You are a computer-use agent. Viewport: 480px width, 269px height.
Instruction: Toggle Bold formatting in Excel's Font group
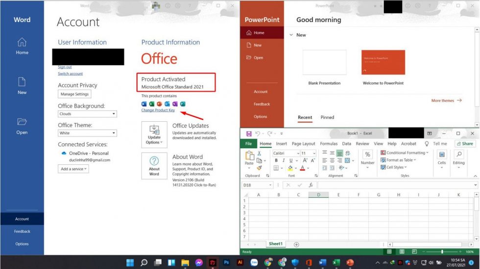coord(276,160)
